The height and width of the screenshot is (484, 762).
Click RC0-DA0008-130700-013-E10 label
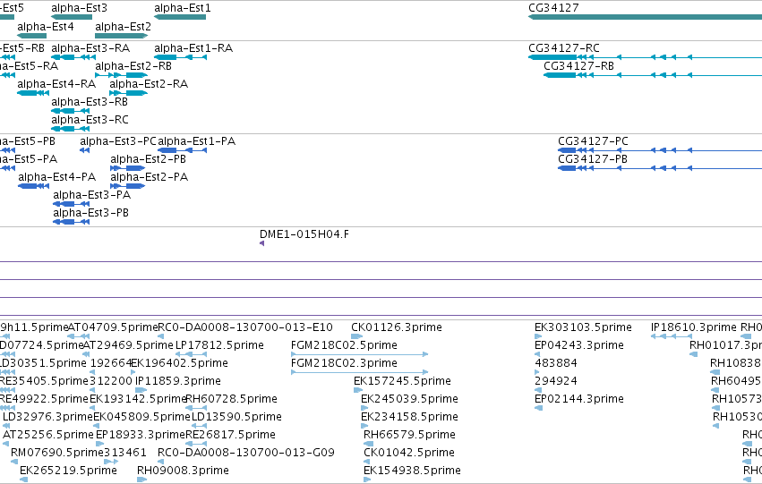click(x=245, y=327)
